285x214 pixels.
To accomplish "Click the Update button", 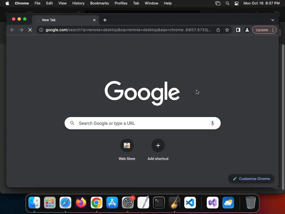I will (x=262, y=30).
